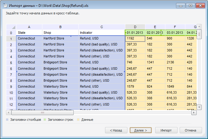
Task: Select column D header
Action: pyautogui.click(x=135, y=27)
